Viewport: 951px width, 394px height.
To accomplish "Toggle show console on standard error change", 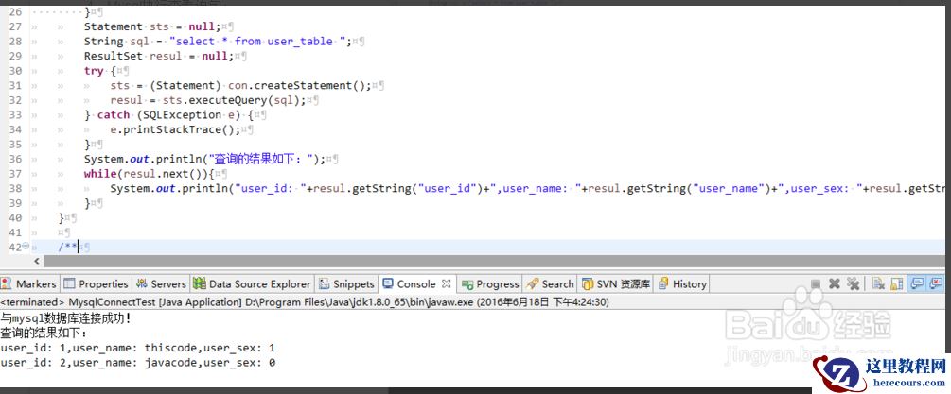I will pyautogui.click(x=937, y=283).
